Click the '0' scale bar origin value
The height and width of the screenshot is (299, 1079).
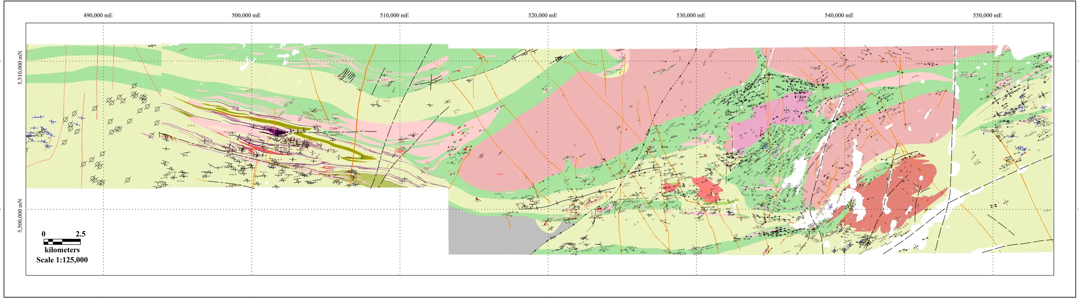click(x=44, y=234)
